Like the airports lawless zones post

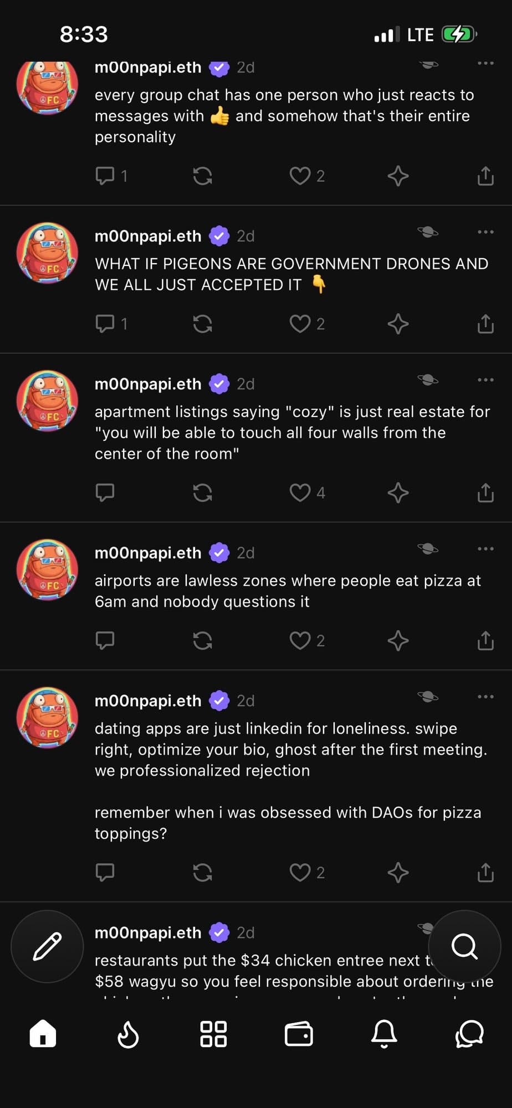pyautogui.click(x=300, y=640)
